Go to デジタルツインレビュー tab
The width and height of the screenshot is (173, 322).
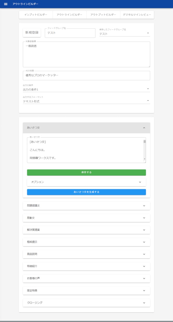pos(137,15)
